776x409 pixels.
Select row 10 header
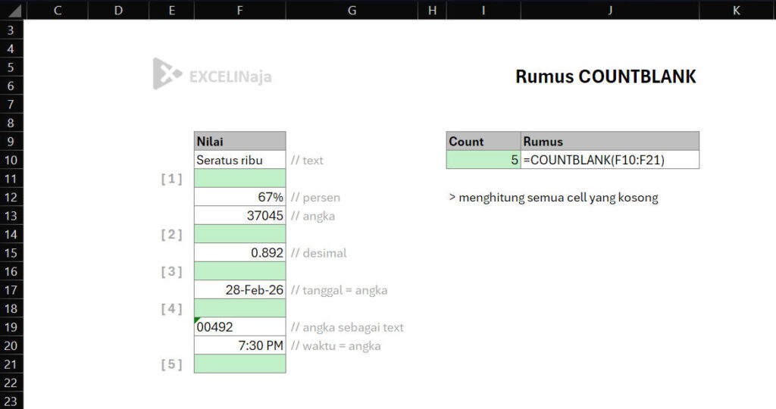pos(11,161)
